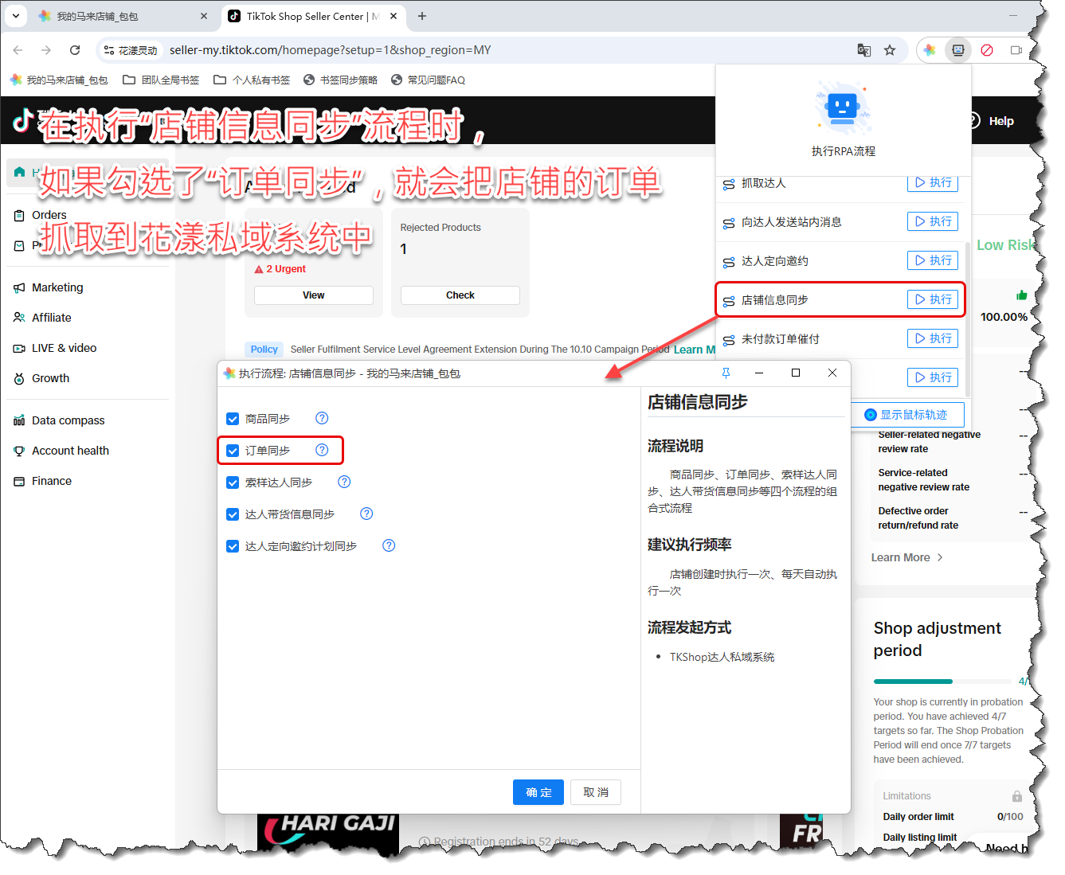This screenshot has height=875, width=1065.
Task: Click Check under Rejected Products
Action: [x=460, y=295]
